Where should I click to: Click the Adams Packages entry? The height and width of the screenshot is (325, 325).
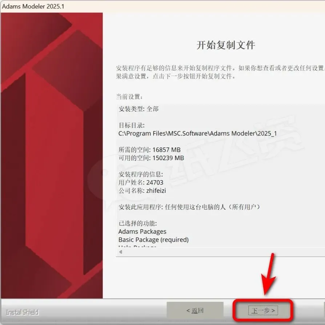coord(142,231)
